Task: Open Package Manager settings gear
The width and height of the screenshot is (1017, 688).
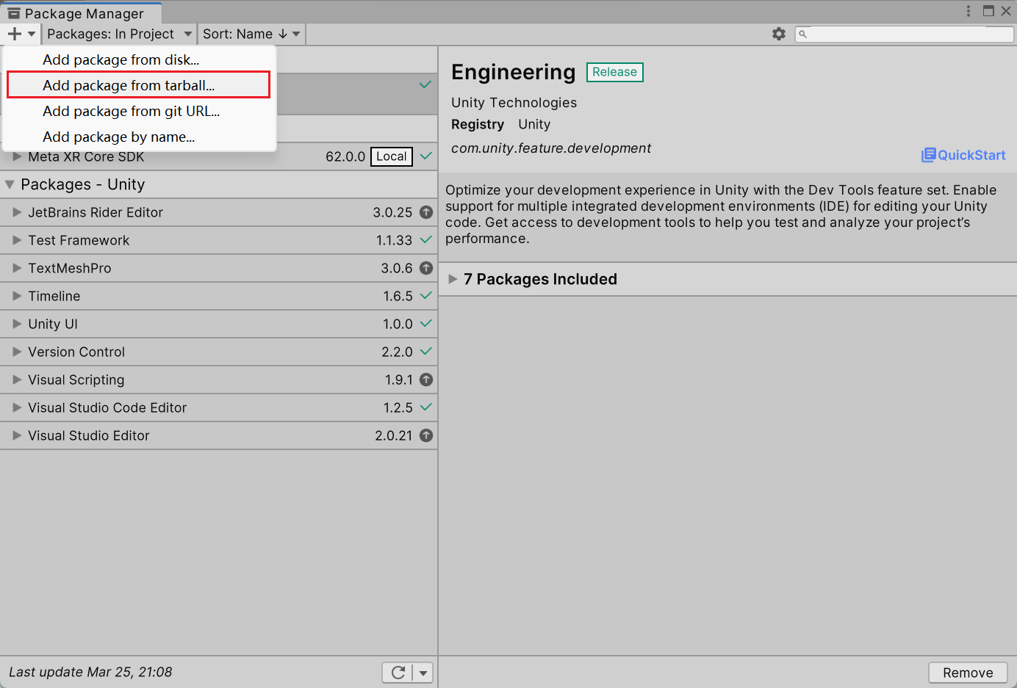Action: (x=779, y=34)
